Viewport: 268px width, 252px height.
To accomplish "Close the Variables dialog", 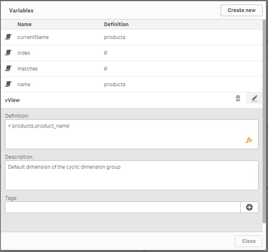I will click(x=249, y=241).
